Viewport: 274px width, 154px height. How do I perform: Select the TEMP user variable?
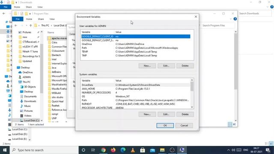pos(136,52)
